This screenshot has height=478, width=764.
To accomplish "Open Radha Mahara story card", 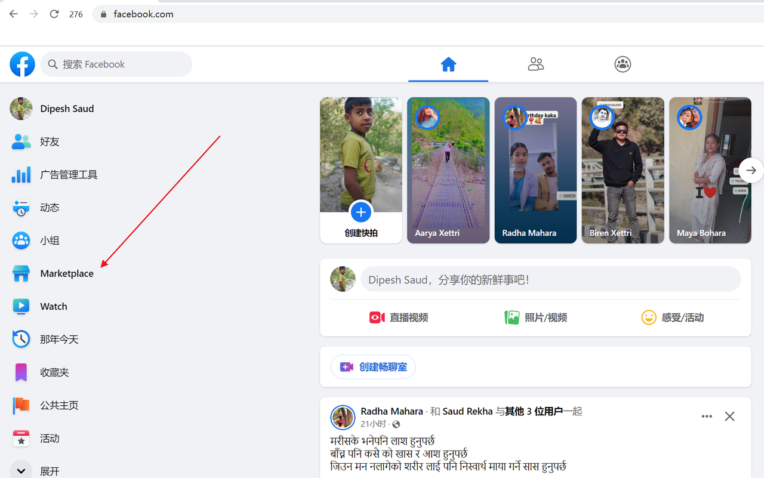I will [535, 170].
